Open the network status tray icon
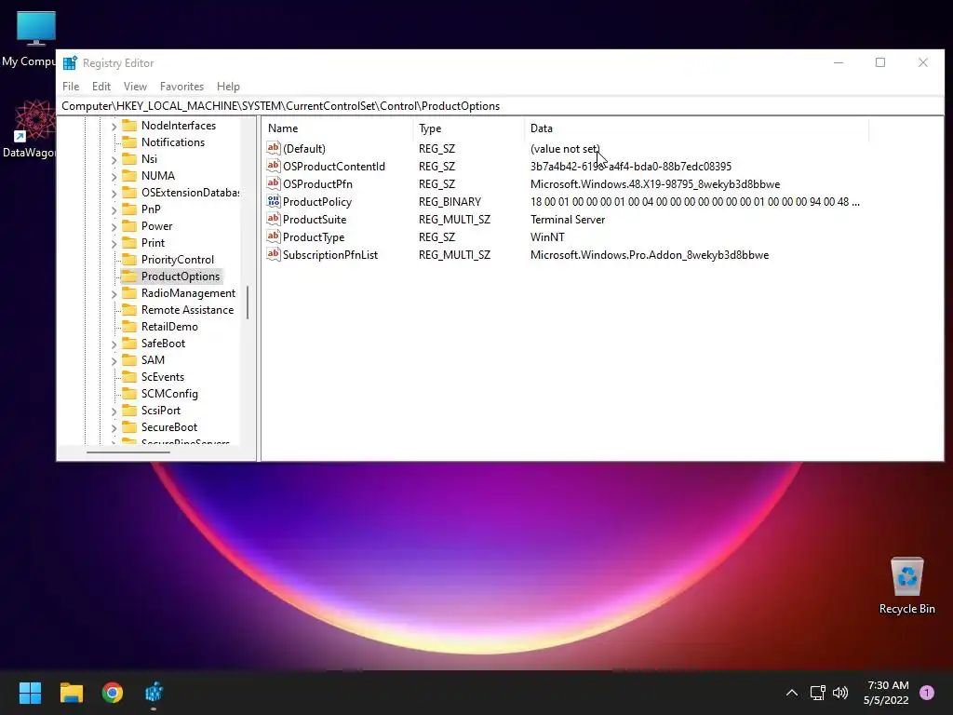The image size is (953, 715). point(817,693)
